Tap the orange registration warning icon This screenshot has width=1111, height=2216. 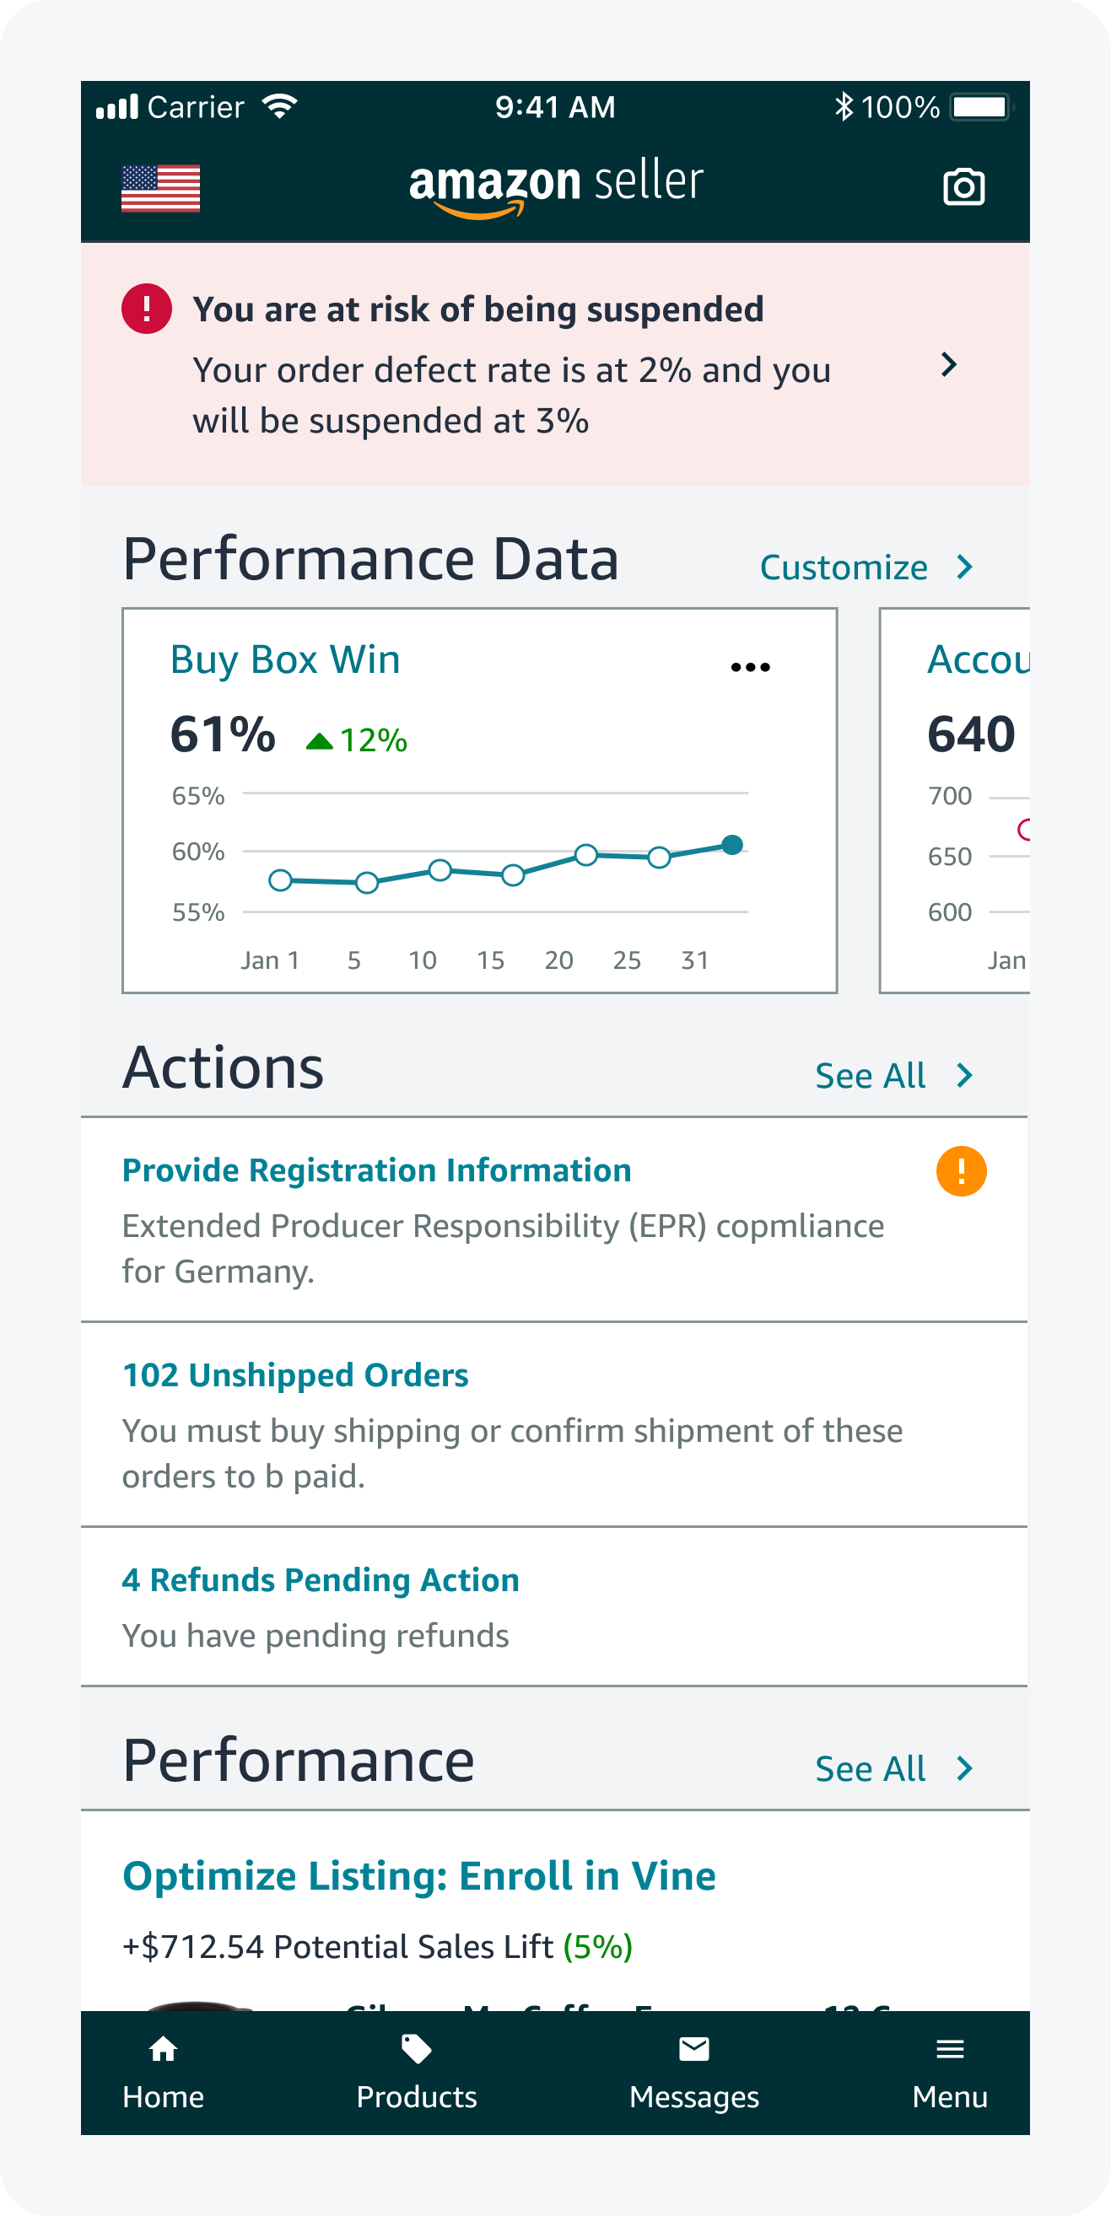pos(960,1170)
